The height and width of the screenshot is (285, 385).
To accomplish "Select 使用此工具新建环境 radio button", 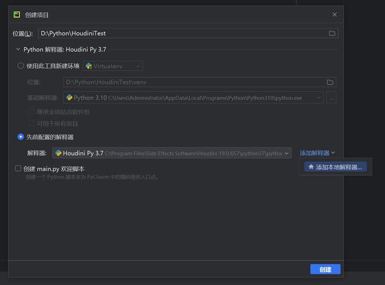I will [21, 66].
